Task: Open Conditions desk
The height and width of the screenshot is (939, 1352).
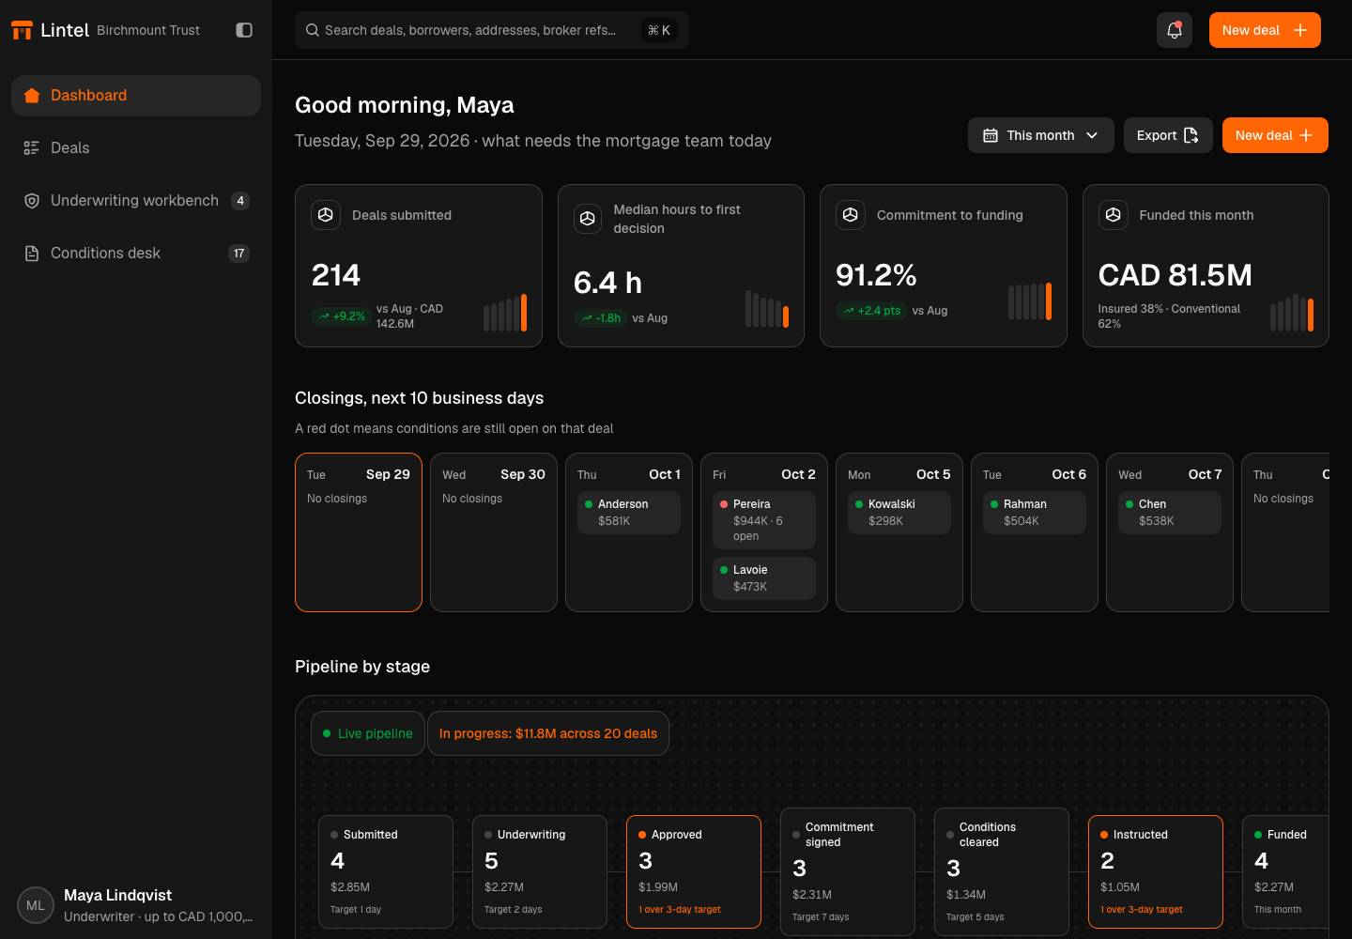Action: pos(136,254)
